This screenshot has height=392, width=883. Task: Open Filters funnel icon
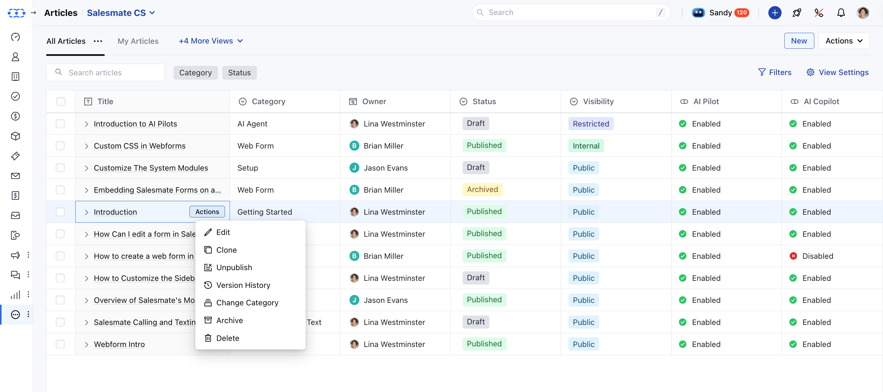[762, 72]
